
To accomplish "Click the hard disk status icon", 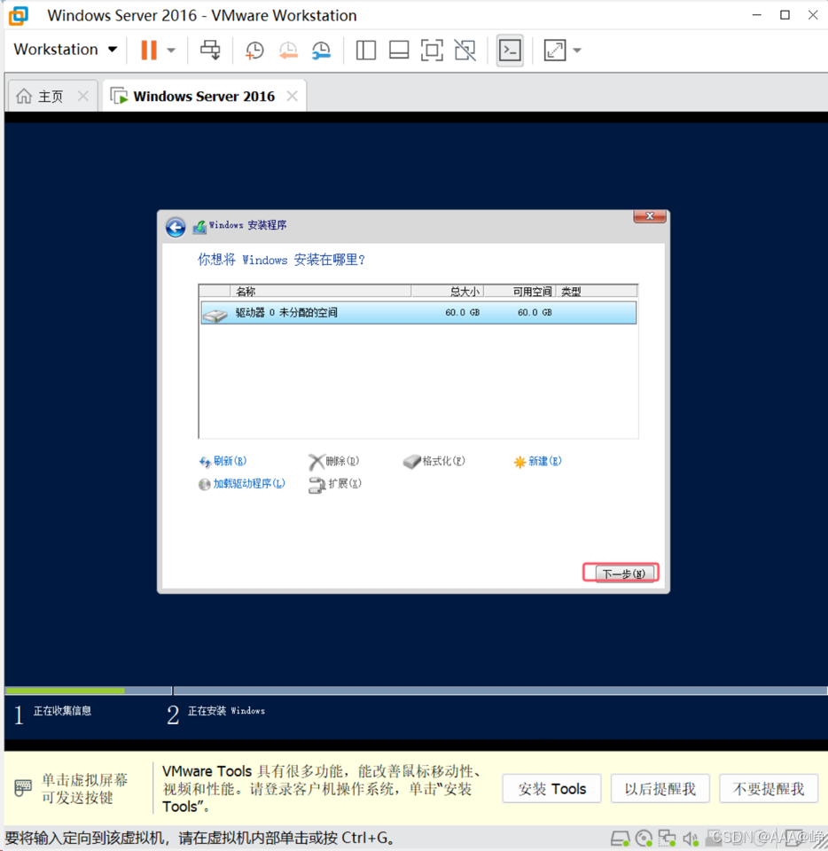I will point(621,839).
